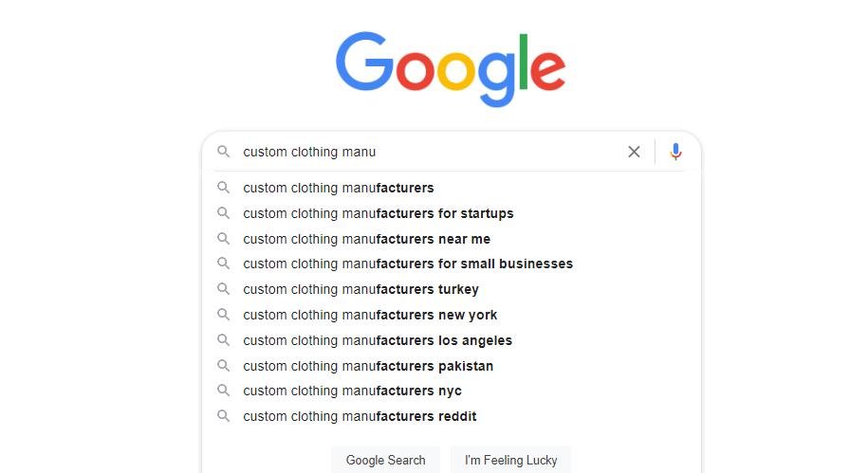868x473 pixels.
Task: Select the 'manufacturers nyc' suggestion
Action: click(x=352, y=391)
